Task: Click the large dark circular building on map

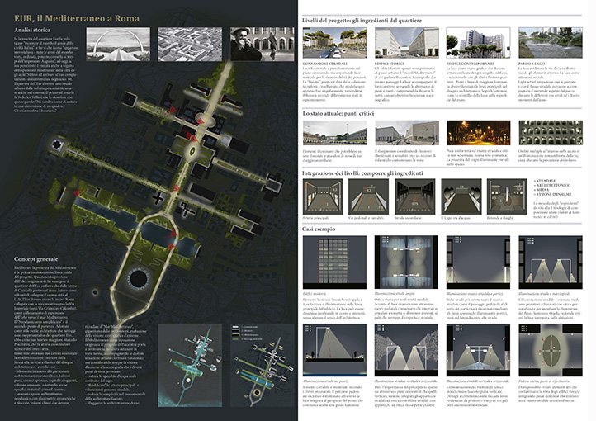Action: point(140,278)
